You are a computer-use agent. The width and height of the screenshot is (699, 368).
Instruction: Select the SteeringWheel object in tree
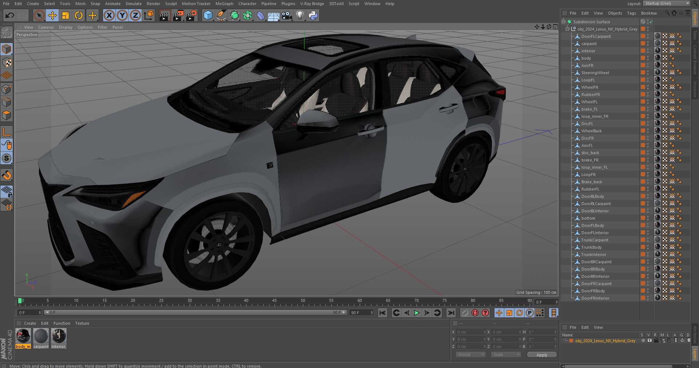[595, 73]
